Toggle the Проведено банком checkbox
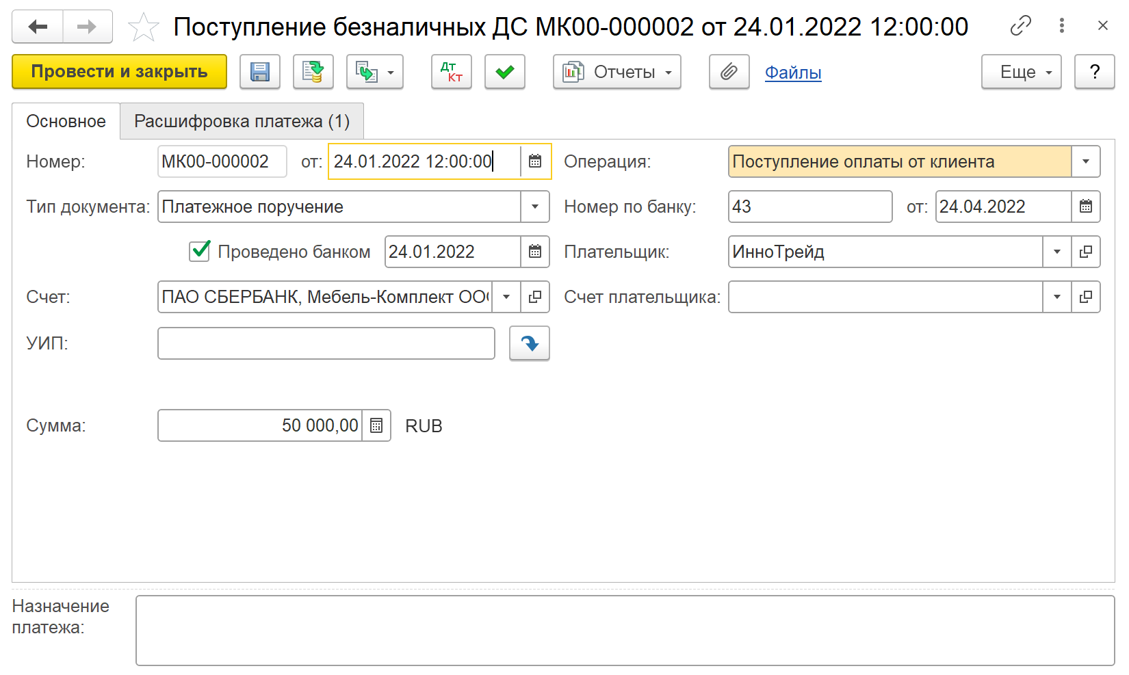1129x675 pixels. (x=200, y=251)
